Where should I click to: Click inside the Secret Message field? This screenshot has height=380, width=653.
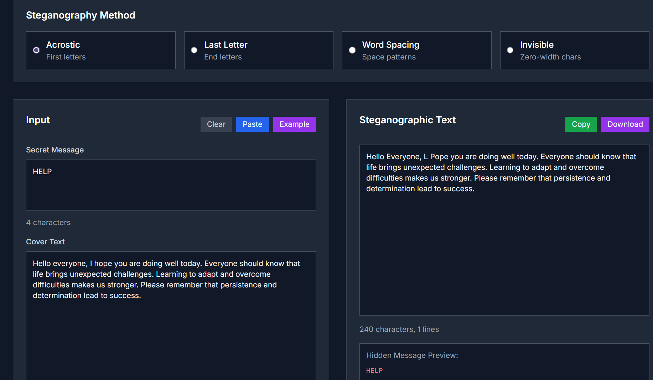171,185
